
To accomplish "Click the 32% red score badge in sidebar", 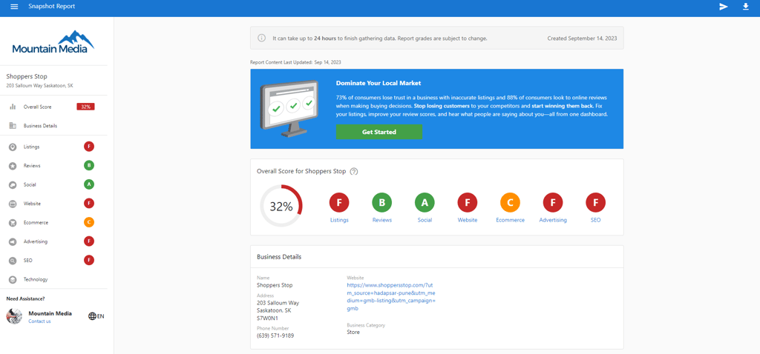I will [x=85, y=107].
